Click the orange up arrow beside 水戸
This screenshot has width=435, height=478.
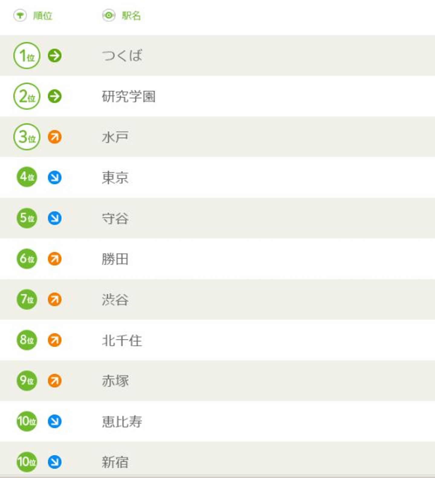tap(55, 137)
